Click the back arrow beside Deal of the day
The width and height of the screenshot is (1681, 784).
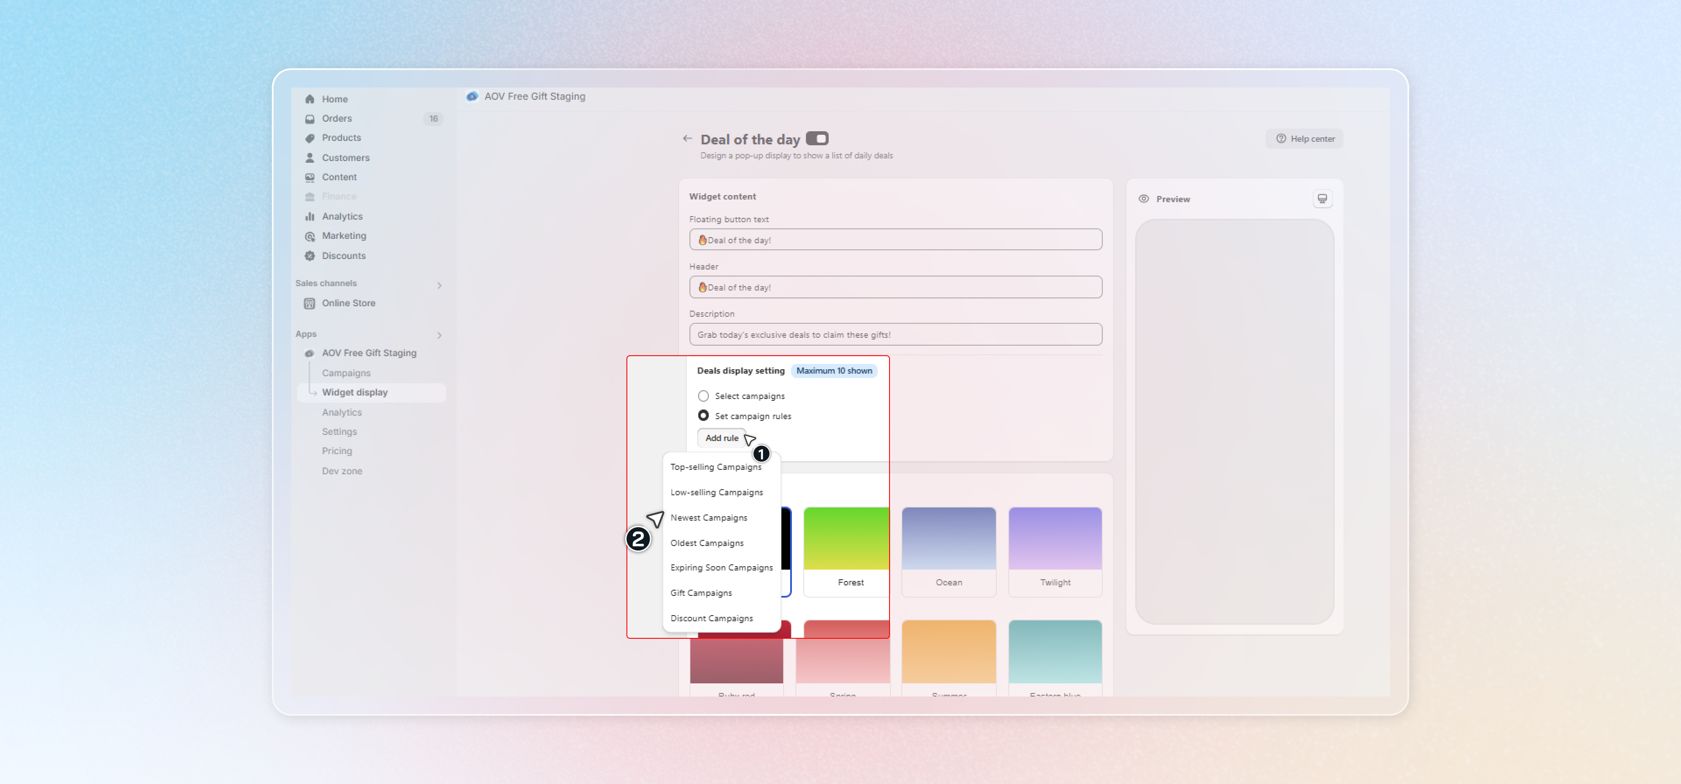(687, 138)
